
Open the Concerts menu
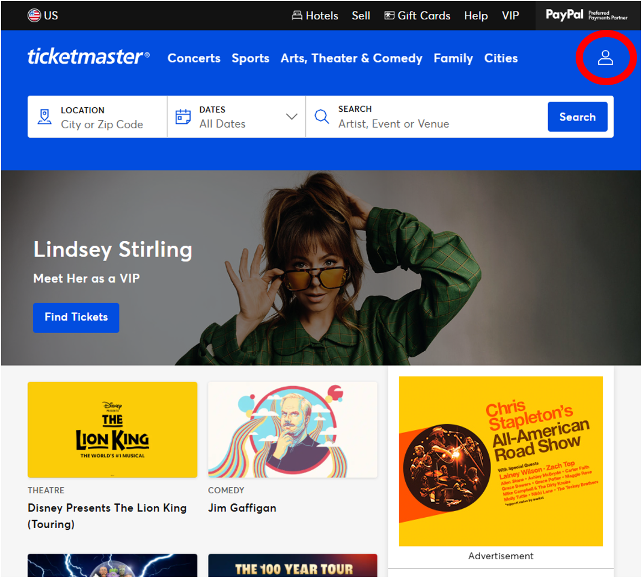pos(194,58)
